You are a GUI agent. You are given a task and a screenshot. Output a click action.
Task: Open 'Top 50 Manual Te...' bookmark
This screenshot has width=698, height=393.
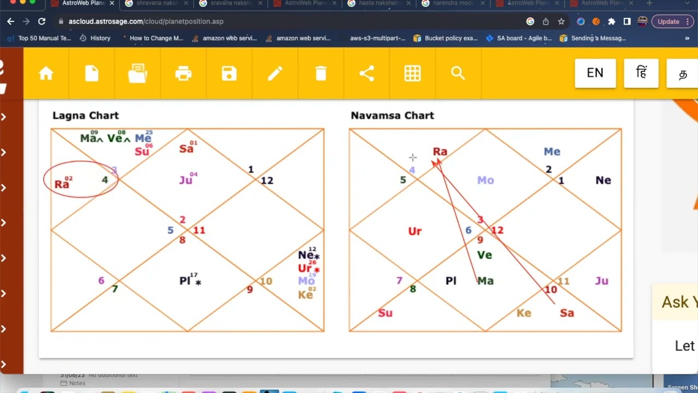[x=39, y=38]
